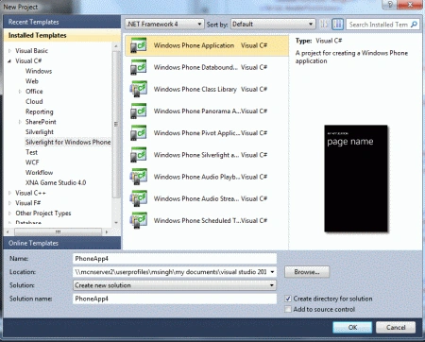The width and height of the screenshot is (425, 342).
Task: Select the Windows Phone Scheduled Task icon
Action: click(139, 220)
